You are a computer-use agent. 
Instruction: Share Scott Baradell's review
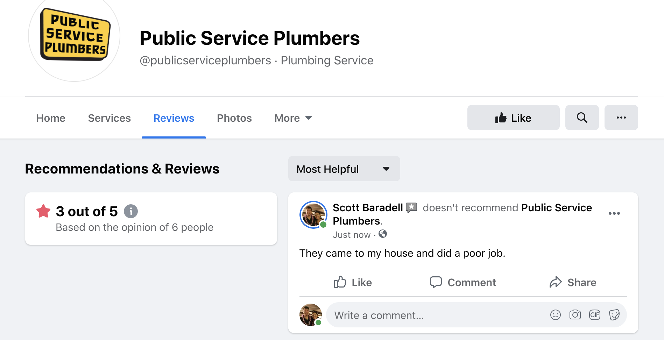pos(573,282)
